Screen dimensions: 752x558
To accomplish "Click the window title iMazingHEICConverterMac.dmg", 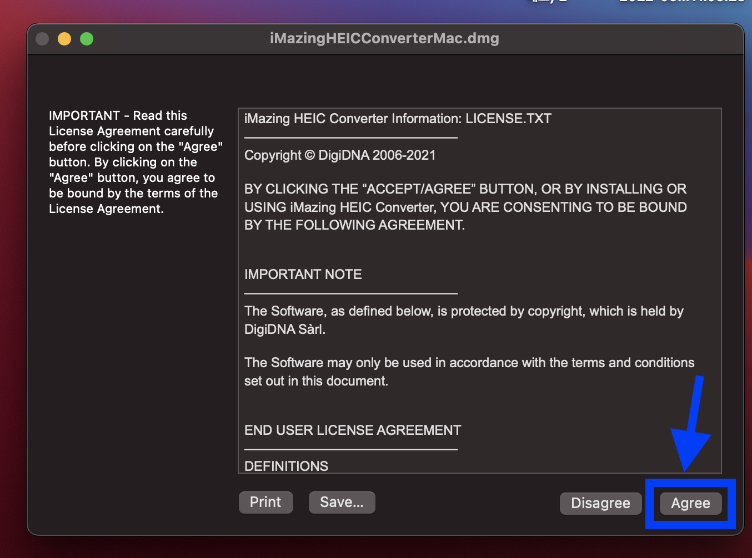I will tap(384, 38).
